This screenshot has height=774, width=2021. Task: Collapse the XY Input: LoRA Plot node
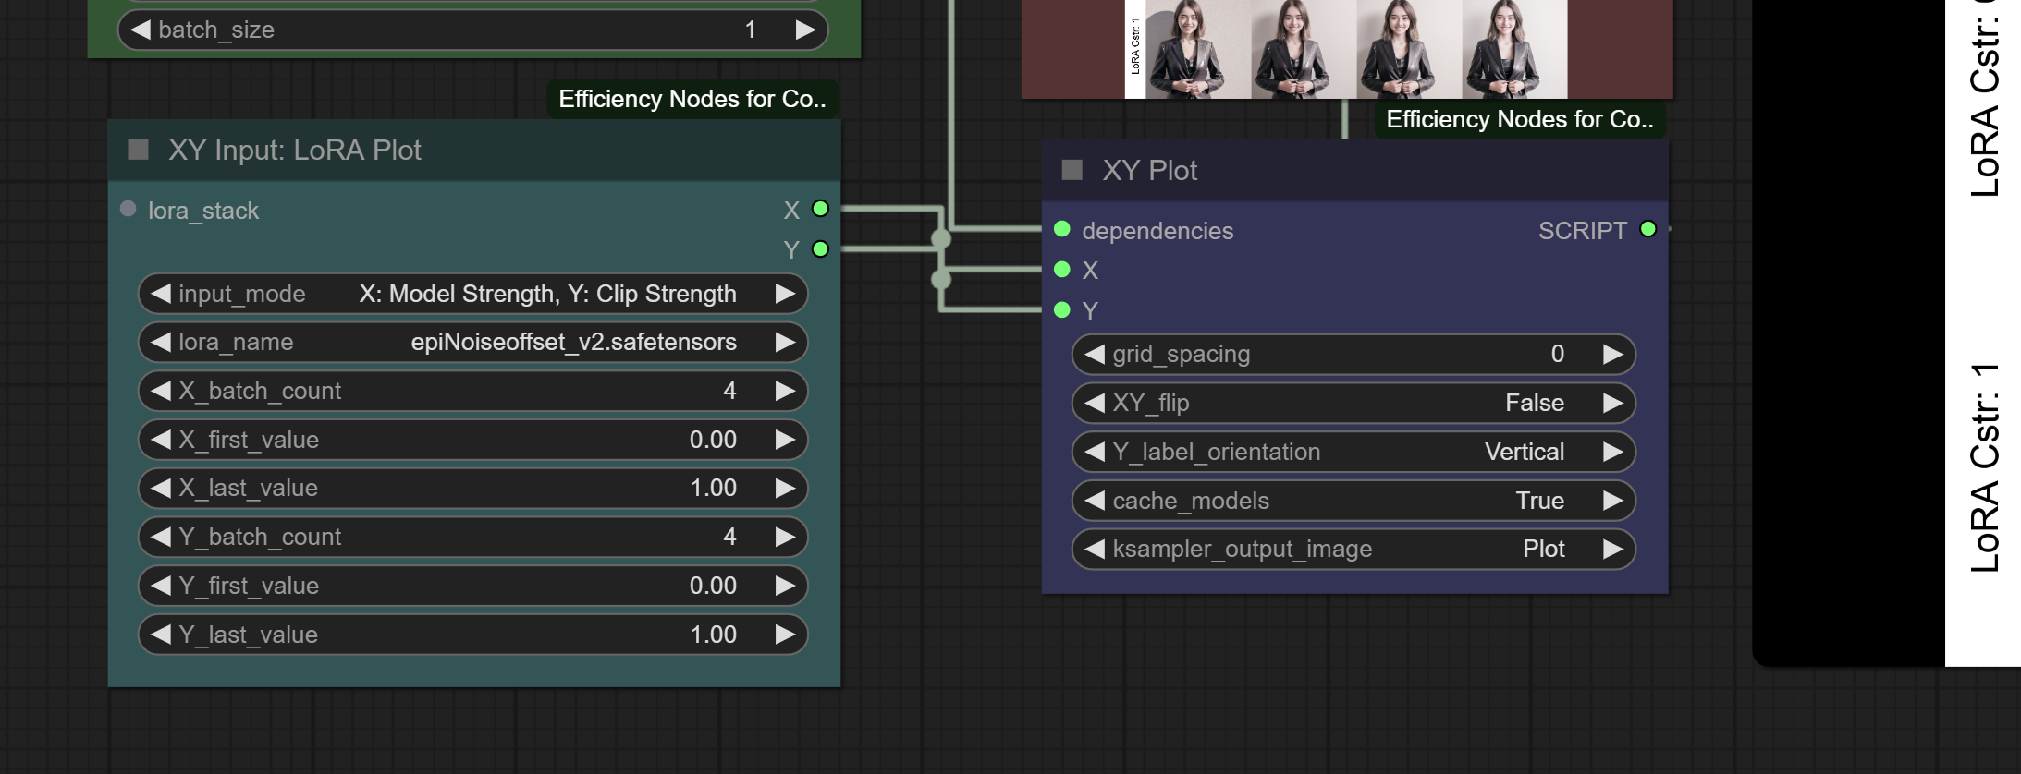coord(139,150)
